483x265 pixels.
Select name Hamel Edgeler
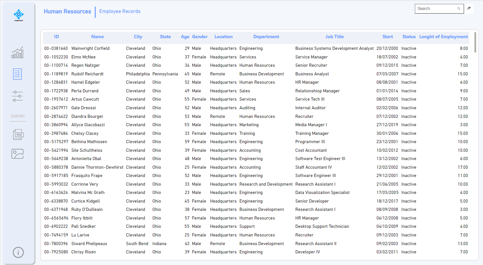click(86, 82)
